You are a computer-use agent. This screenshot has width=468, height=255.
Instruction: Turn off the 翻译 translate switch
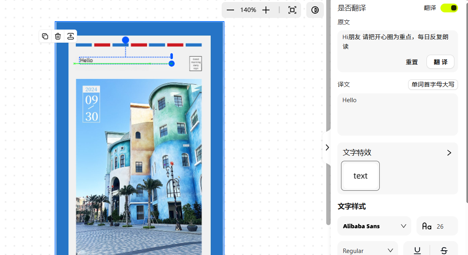pyautogui.click(x=449, y=8)
